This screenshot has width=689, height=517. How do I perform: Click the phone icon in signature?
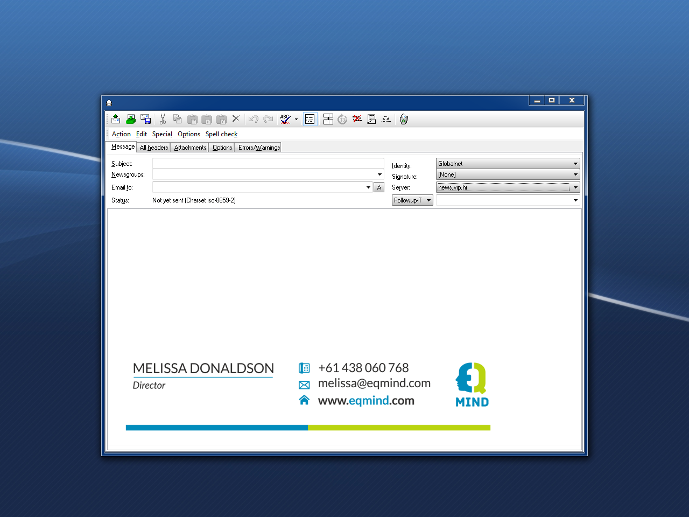tap(304, 368)
